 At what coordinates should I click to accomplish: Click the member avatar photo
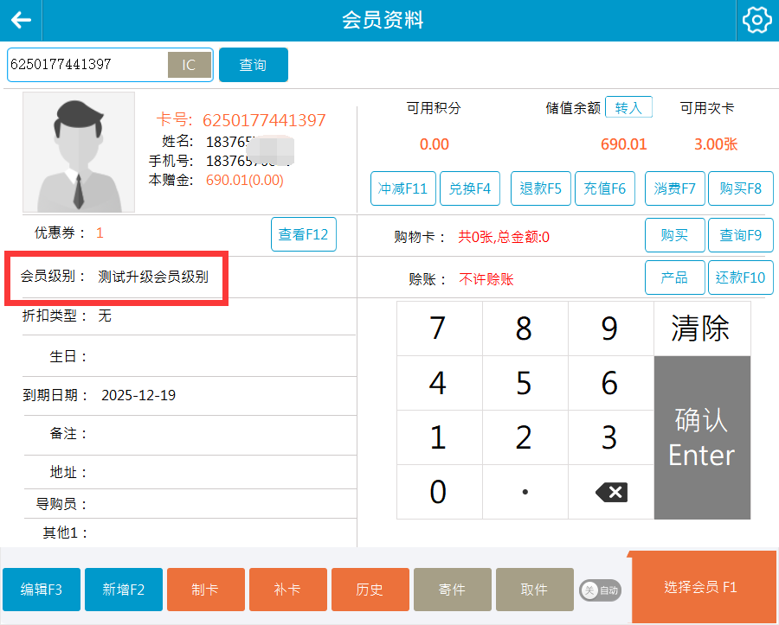(x=79, y=152)
